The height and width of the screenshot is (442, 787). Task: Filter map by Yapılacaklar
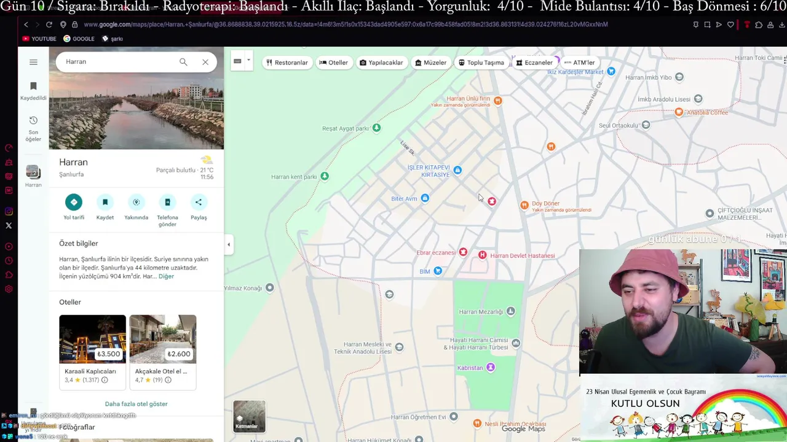381,63
